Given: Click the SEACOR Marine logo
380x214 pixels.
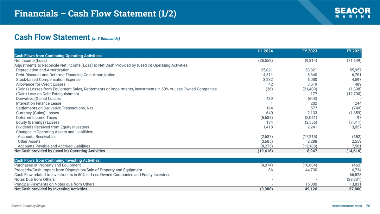Looking at the screenshot, I should (x=352, y=13).
